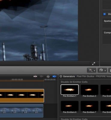
Task: Click the 00:00:20:00 mark on the ruler
Action: tap(50, 79)
